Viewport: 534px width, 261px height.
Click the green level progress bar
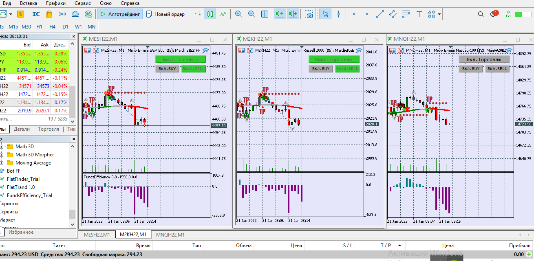click(523, 14)
